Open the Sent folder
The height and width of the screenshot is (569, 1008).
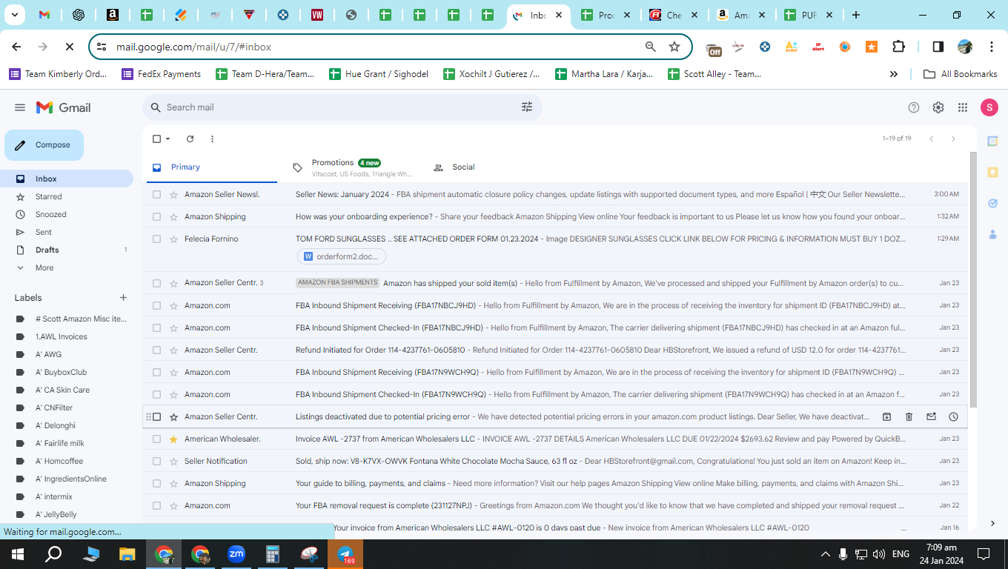click(44, 232)
